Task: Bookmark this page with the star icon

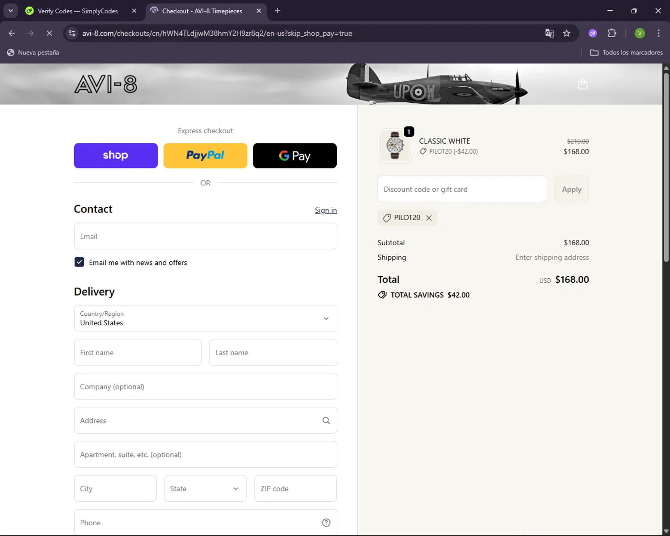Action: click(566, 33)
